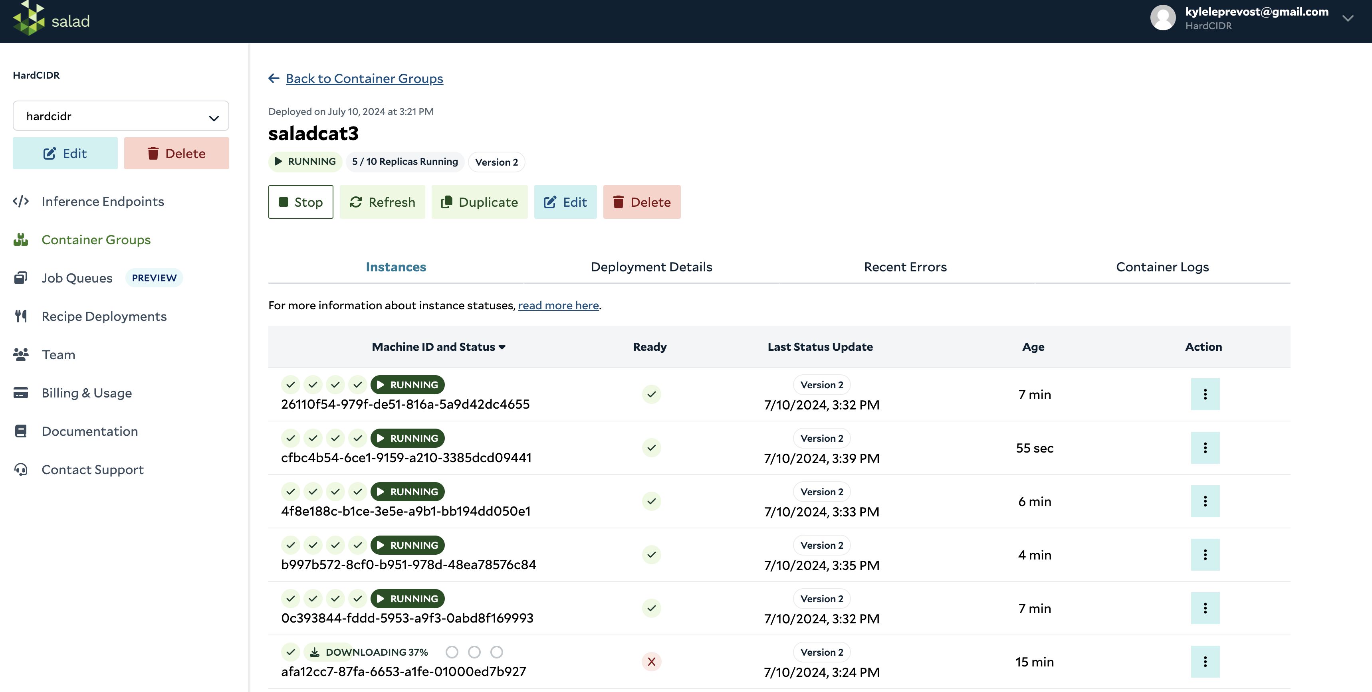Image resolution: width=1372 pixels, height=692 pixels.
Task: Click first step checkmark of instance 26110f54
Action: coord(290,384)
